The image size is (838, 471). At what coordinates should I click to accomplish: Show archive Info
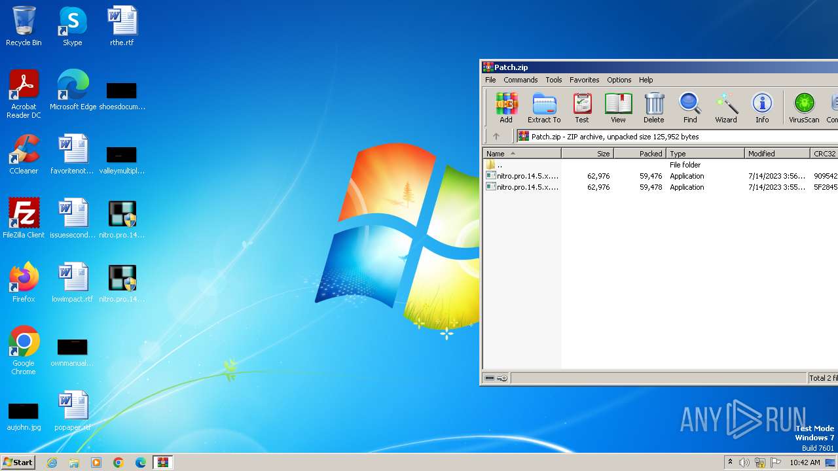762,108
